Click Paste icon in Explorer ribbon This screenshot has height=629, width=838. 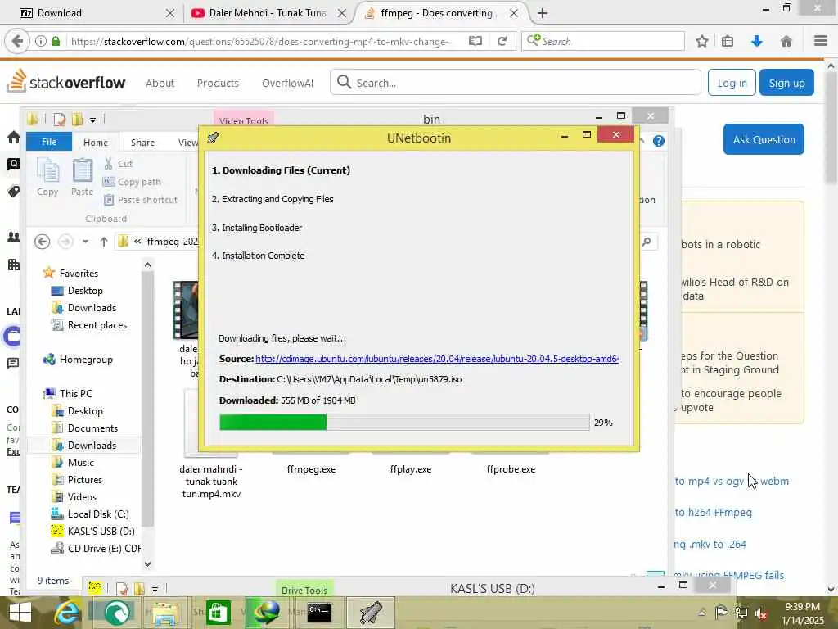click(x=83, y=177)
